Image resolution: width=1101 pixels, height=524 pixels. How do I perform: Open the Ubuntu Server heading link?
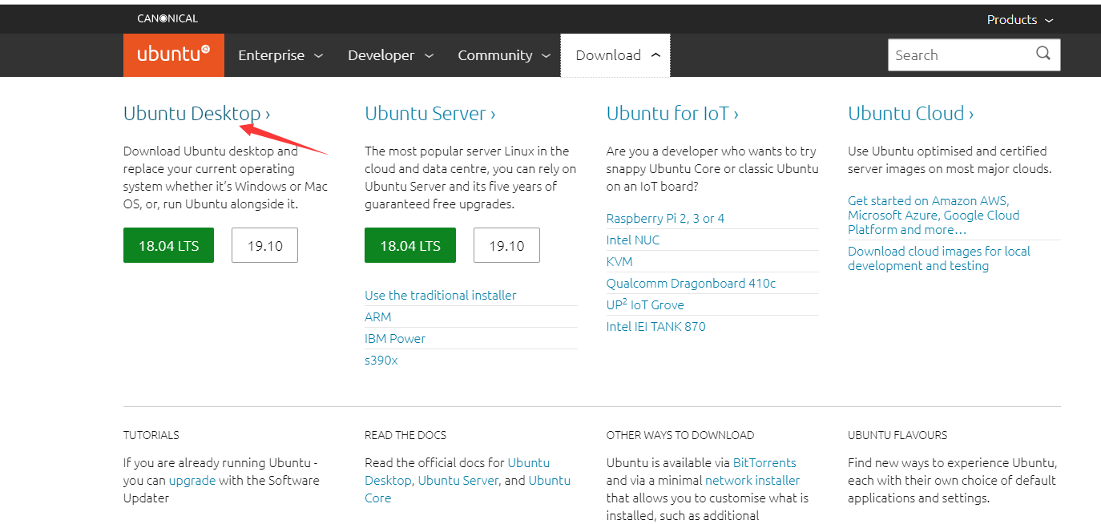pyautogui.click(x=430, y=114)
